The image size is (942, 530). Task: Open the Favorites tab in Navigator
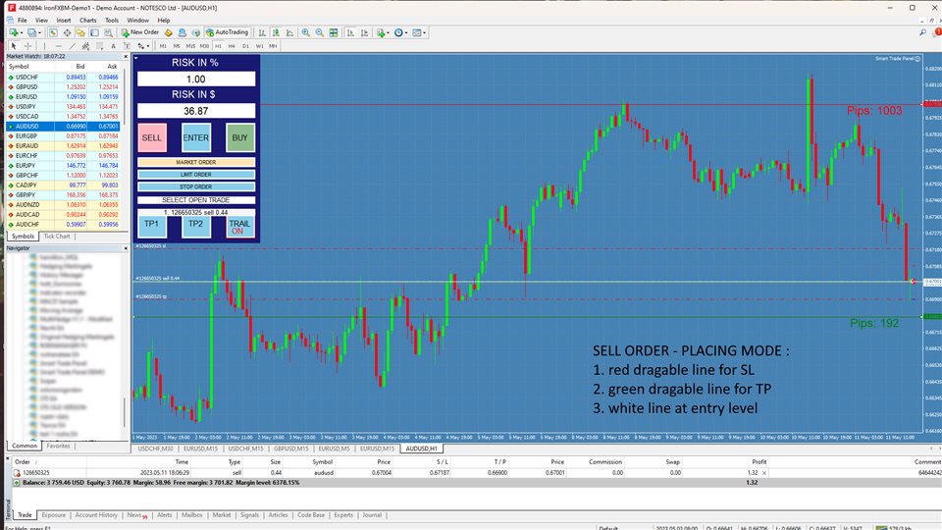pos(58,446)
